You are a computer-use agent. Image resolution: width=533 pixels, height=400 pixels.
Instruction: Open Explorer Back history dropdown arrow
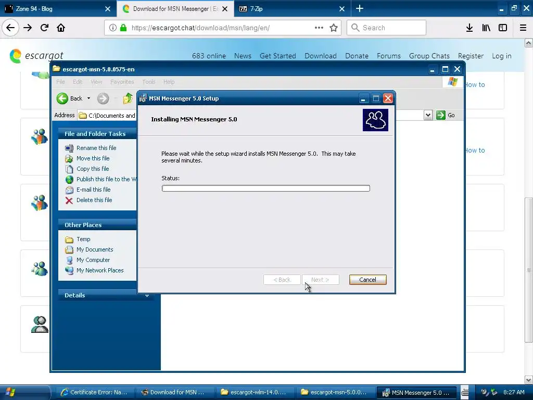[88, 98]
